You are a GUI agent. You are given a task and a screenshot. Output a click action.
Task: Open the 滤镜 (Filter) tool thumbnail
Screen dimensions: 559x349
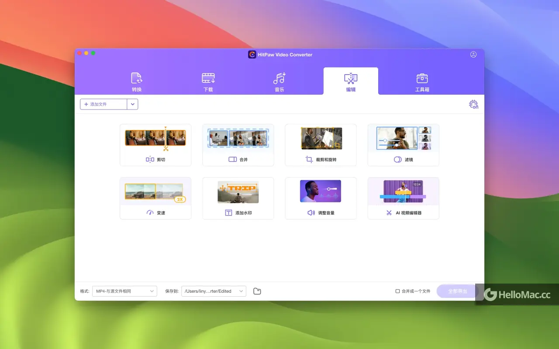[404, 138]
